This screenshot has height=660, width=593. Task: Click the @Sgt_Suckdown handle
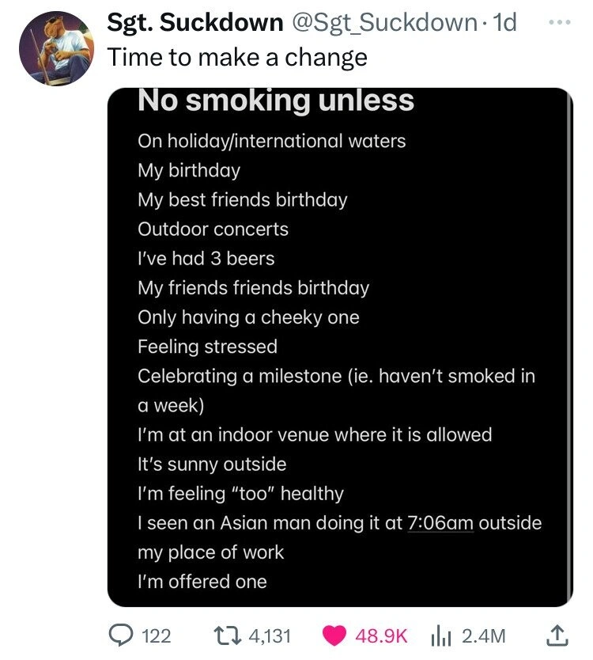point(386,22)
